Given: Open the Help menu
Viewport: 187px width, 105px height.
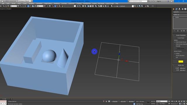Looking at the screenshot, I should coord(117,3).
